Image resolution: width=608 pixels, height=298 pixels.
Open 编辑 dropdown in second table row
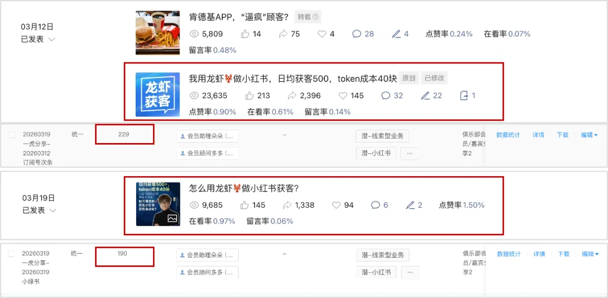pos(590,254)
